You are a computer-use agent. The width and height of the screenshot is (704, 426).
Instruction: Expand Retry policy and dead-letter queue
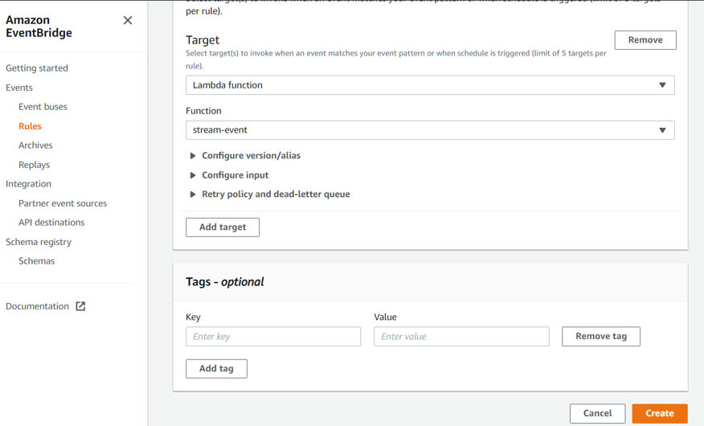click(270, 195)
